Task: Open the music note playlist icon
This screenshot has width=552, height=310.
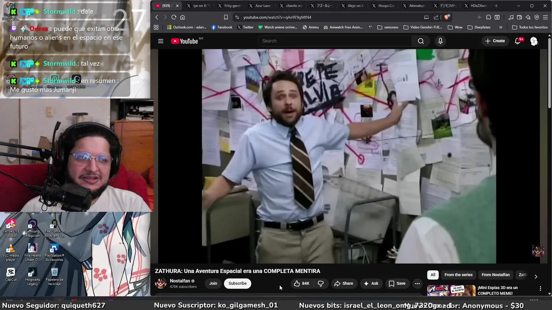Action: (511, 17)
